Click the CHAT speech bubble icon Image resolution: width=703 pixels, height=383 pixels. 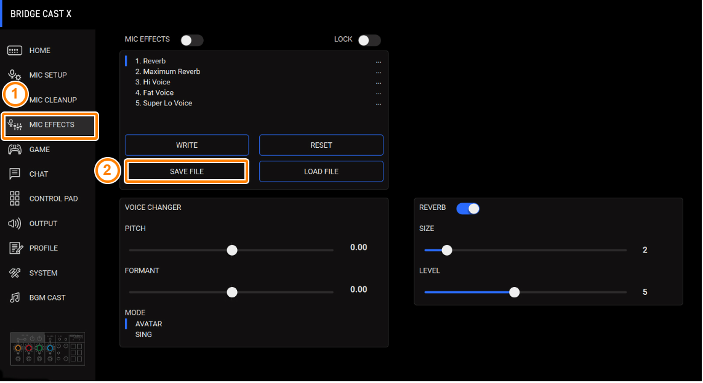pyautogui.click(x=14, y=174)
